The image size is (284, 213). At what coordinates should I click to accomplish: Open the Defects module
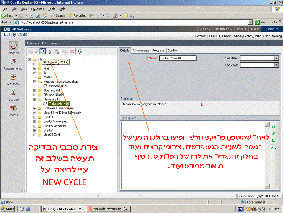pyautogui.click(x=13, y=110)
